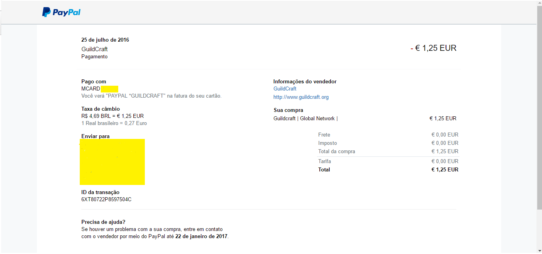The image size is (542, 254).
Task: Click the "Pago com" heading
Action: pos(94,82)
